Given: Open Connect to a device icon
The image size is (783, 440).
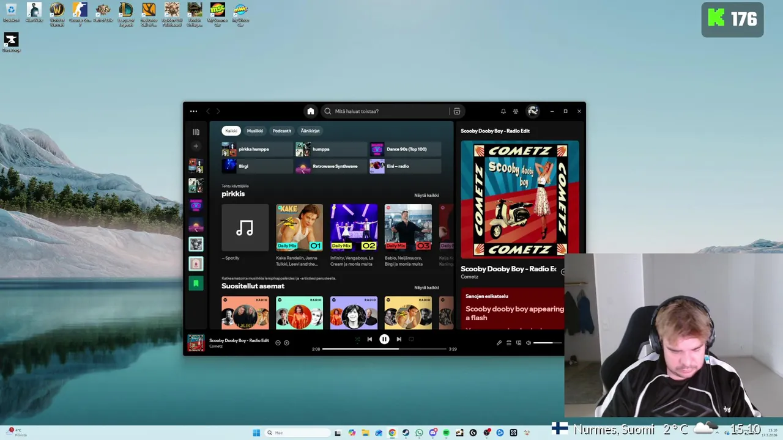Looking at the screenshot, I should coord(519,343).
